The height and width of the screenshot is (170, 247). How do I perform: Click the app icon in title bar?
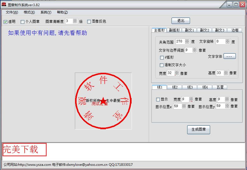(4, 4)
